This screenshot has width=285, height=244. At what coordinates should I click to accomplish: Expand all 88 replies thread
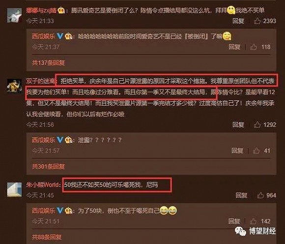coord(47,237)
